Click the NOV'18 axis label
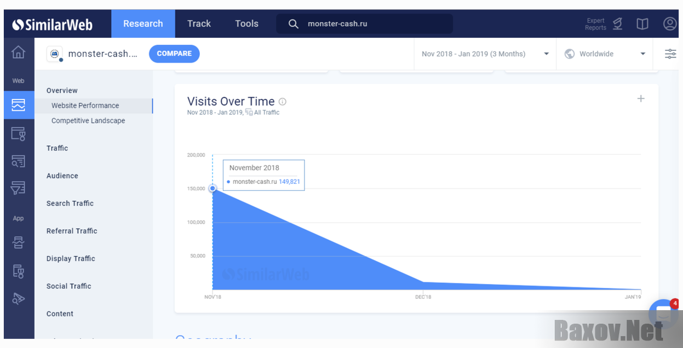This screenshot has height=348, width=683. pos(213,297)
